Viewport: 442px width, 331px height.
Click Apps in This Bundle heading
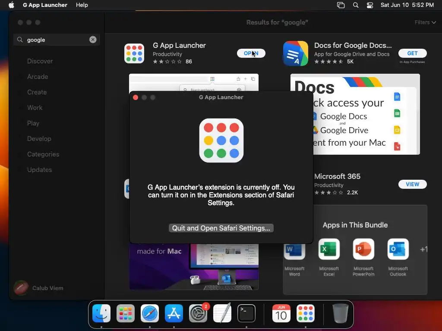[355, 225]
